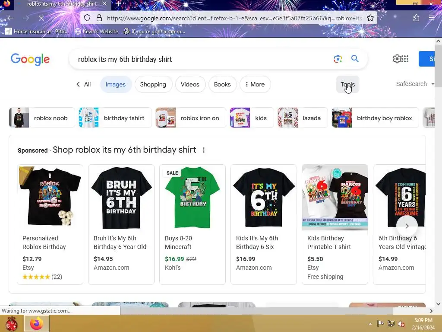Filter by roblox noob chip

pos(42,118)
